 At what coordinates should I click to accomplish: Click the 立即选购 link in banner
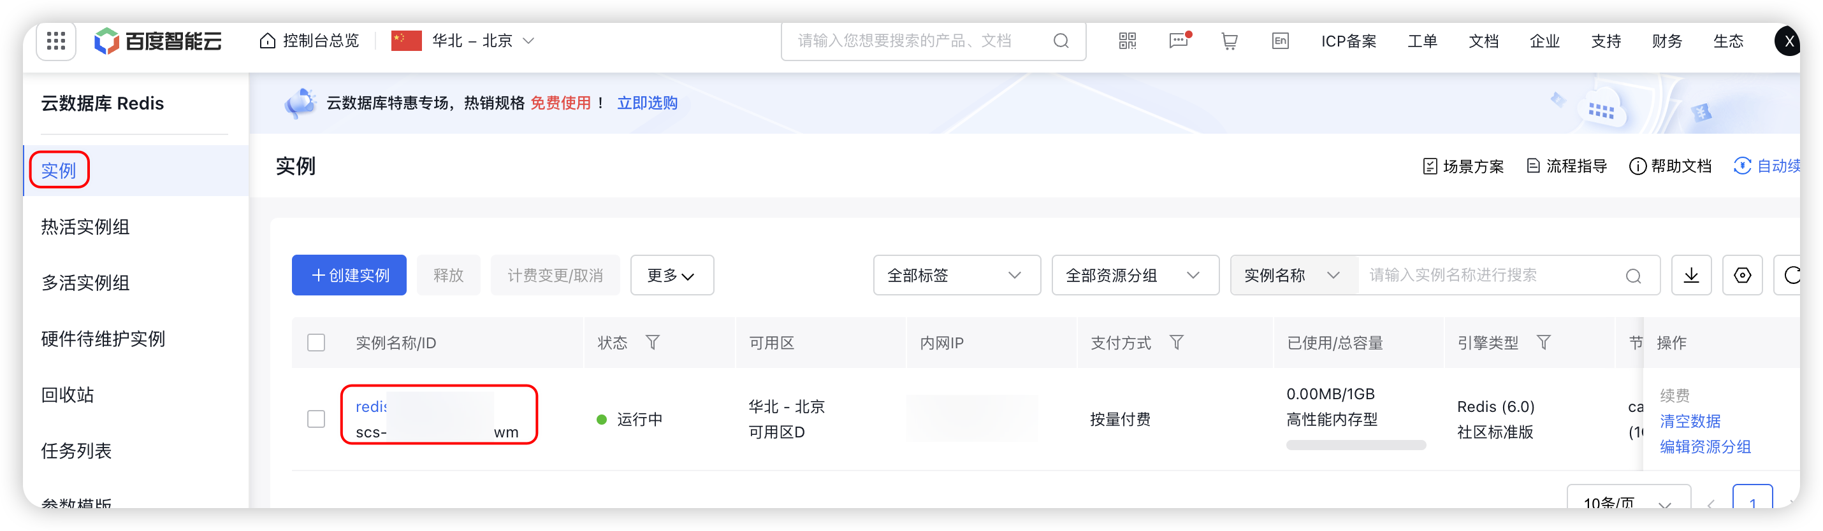pos(647,103)
